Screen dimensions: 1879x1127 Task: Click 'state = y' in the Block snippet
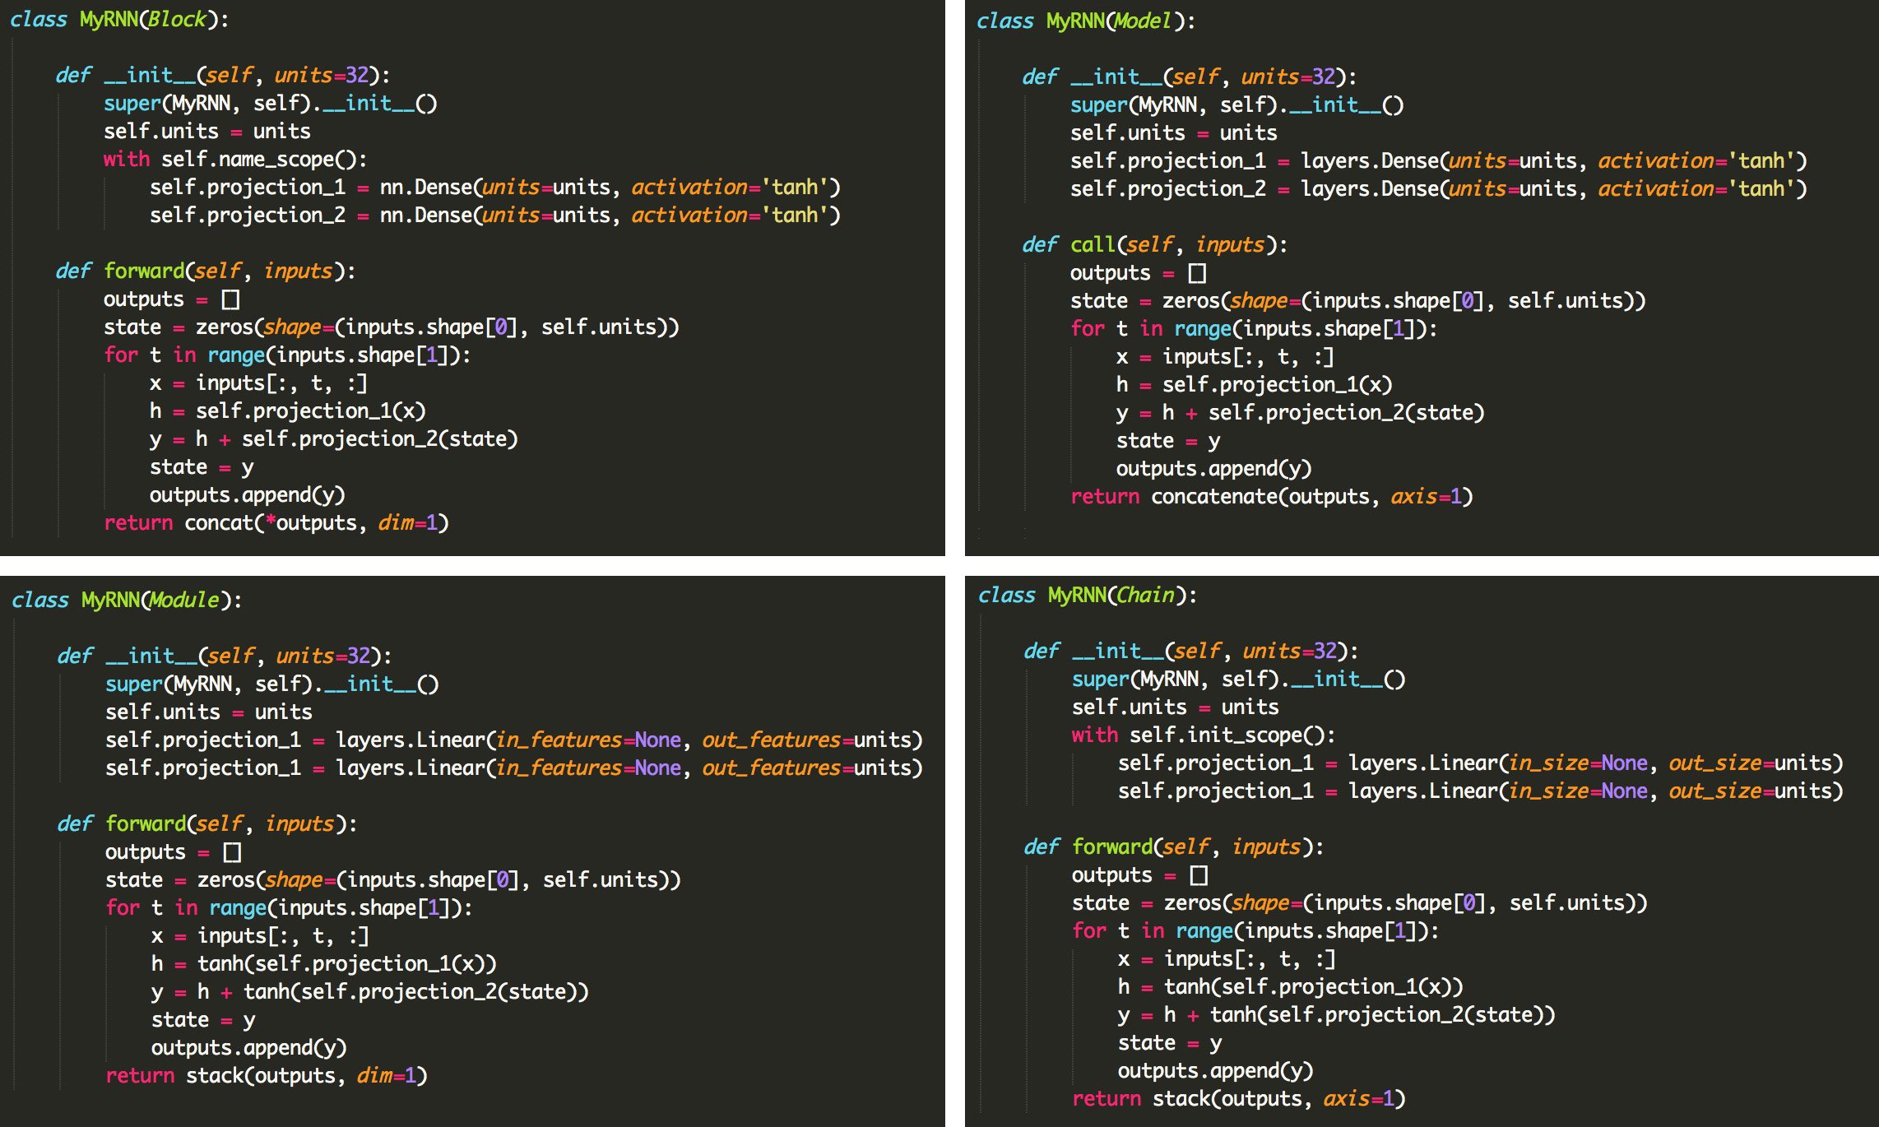click(x=202, y=467)
